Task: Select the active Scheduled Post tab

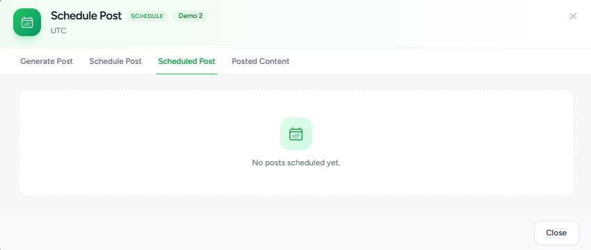Action: (x=186, y=61)
